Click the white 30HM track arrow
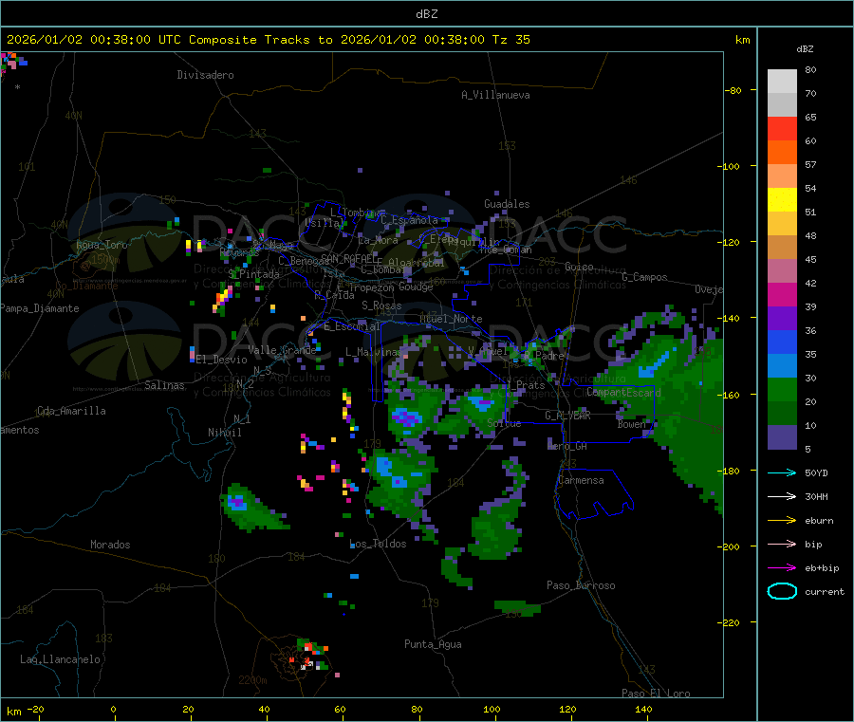Screen dimensions: 854x722 coord(782,496)
